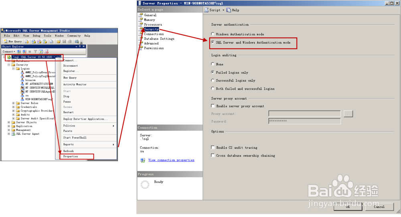Open the Connect dropdown in Object Explorer
This screenshot has height=217, width=401.
coord(14,52)
